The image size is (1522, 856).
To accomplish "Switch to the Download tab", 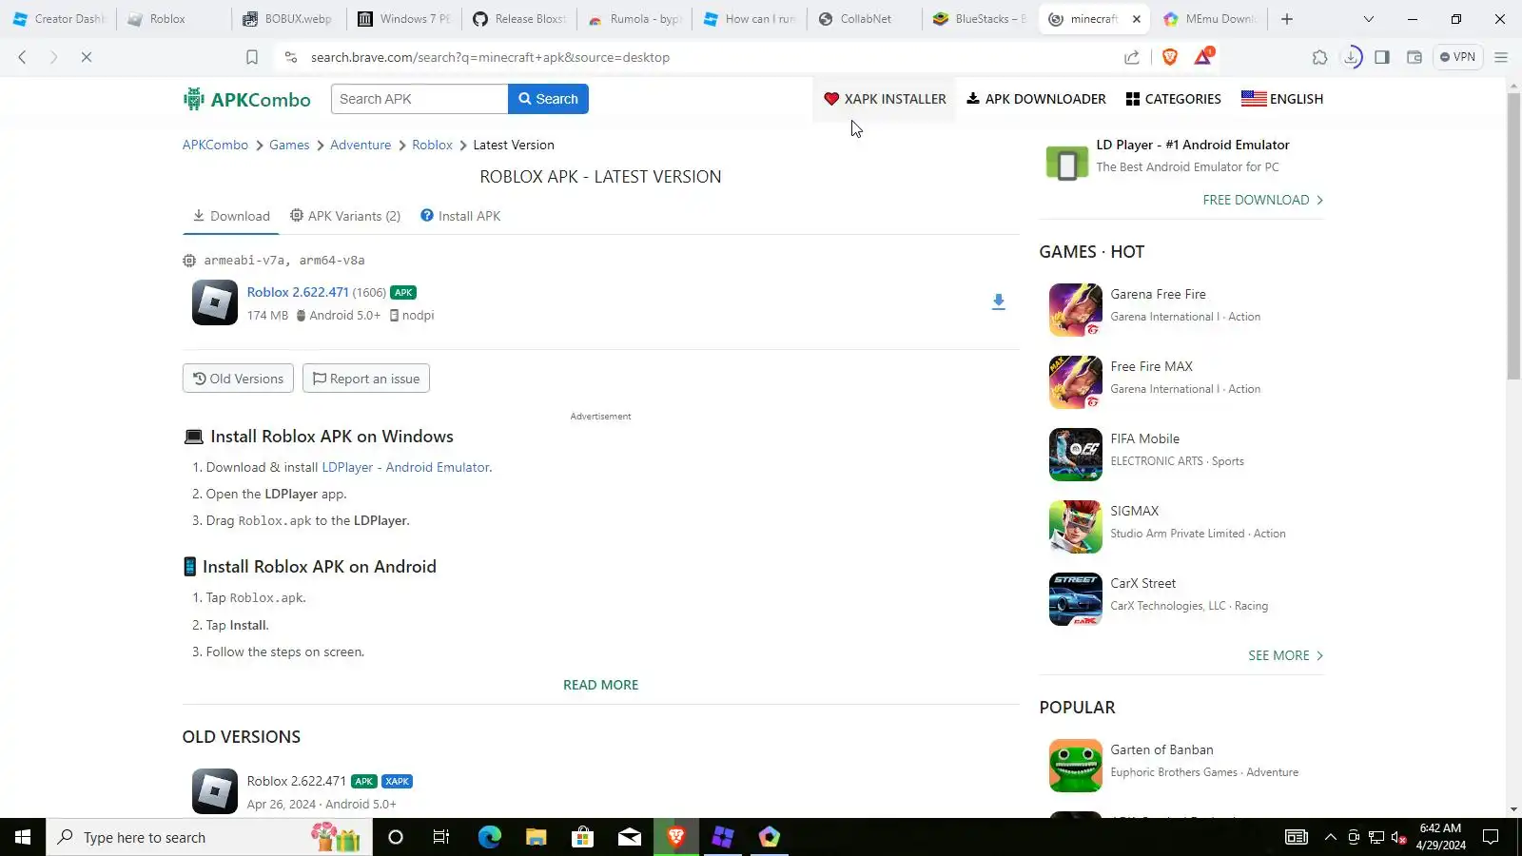I will (231, 216).
